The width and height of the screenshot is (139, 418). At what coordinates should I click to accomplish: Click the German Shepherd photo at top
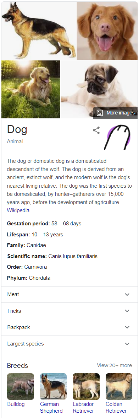pos(39,31)
